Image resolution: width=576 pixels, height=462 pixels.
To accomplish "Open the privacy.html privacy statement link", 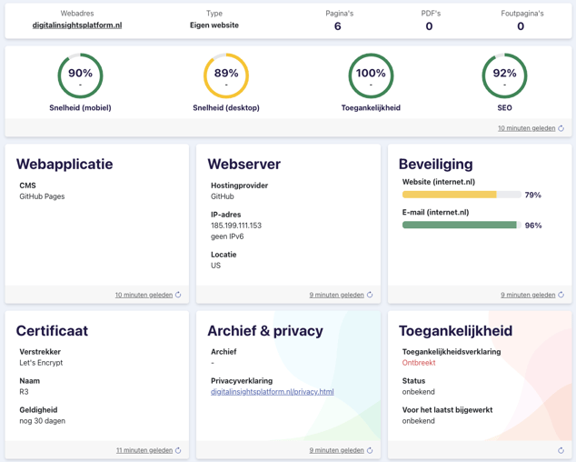I will click(x=273, y=392).
